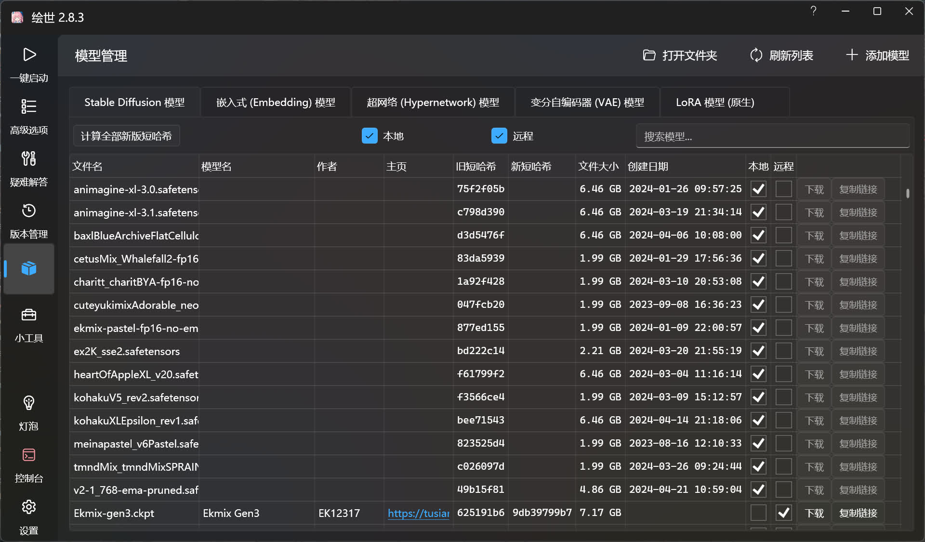Select the model management cube icon

coord(29,268)
